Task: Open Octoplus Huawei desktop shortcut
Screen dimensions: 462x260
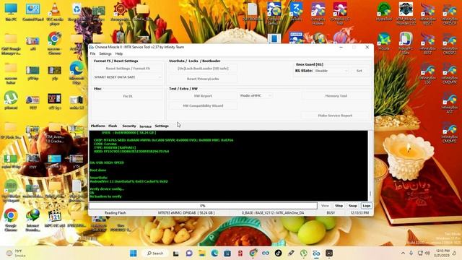Action: pyautogui.click(x=318, y=13)
